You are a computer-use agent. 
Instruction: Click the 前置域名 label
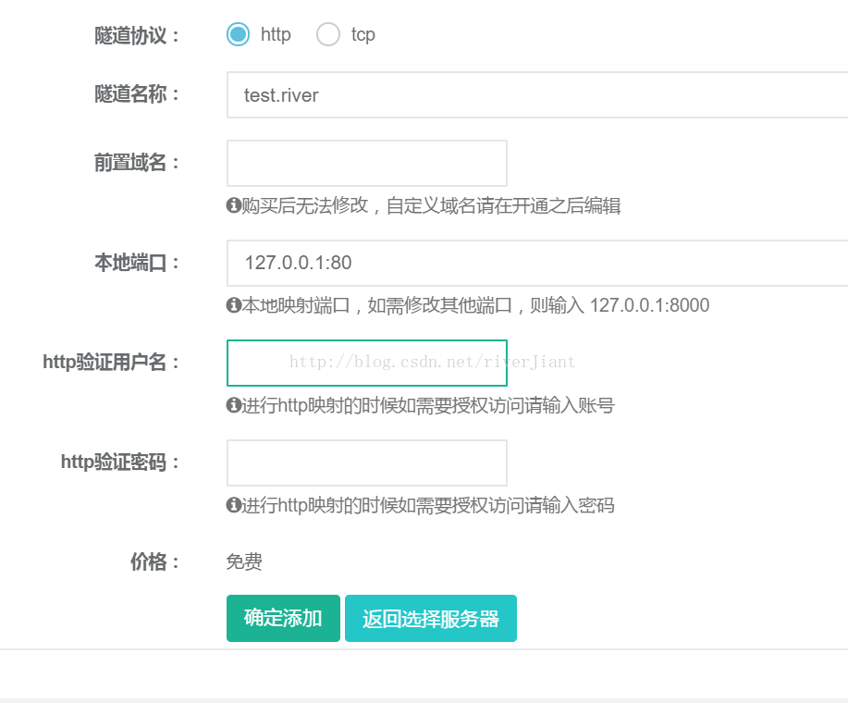[x=137, y=162]
